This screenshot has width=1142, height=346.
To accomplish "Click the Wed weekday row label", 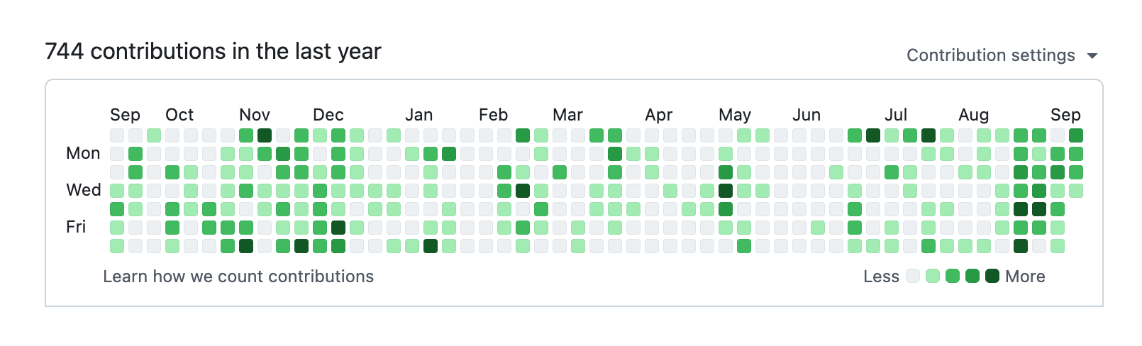I will [84, 190].
